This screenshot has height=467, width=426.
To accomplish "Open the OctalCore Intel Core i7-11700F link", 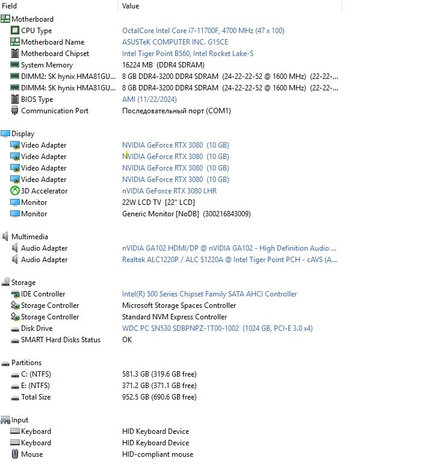I will [x=203, y=30].
